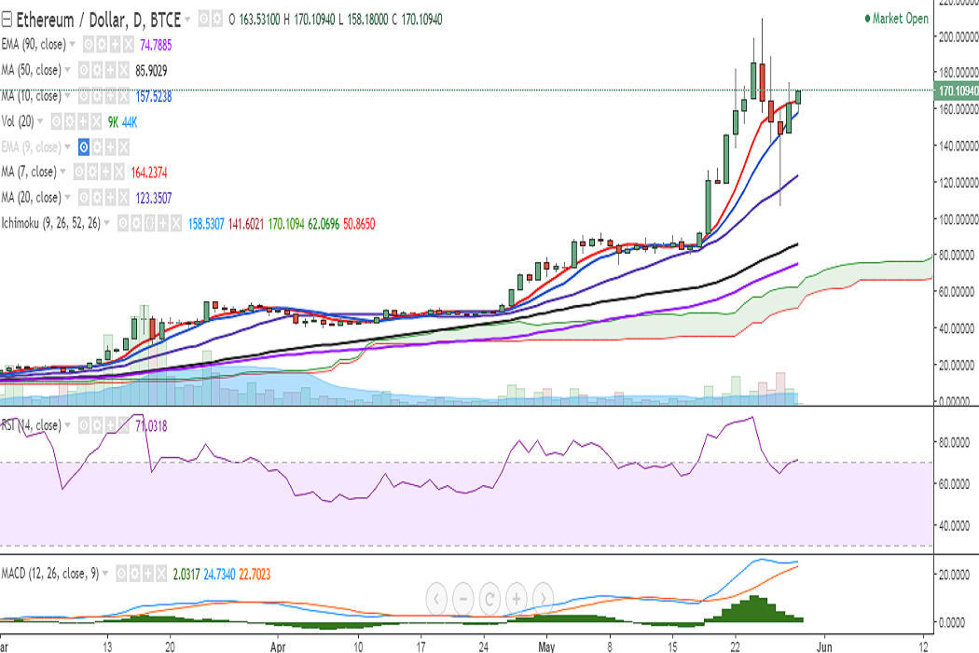Open dropdown arrow next to Ethereum / Dollar, D, BTCE
The width and height of the screenshot is (979, 653).
[x=187, y=20]
